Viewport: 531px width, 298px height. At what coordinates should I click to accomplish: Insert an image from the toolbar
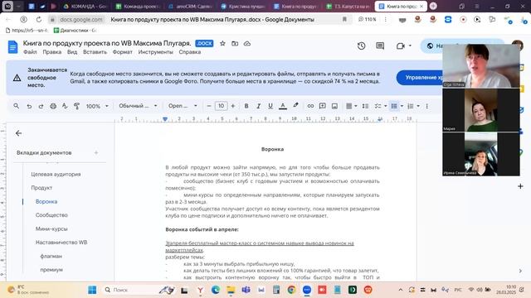click(x=334, y=106)
